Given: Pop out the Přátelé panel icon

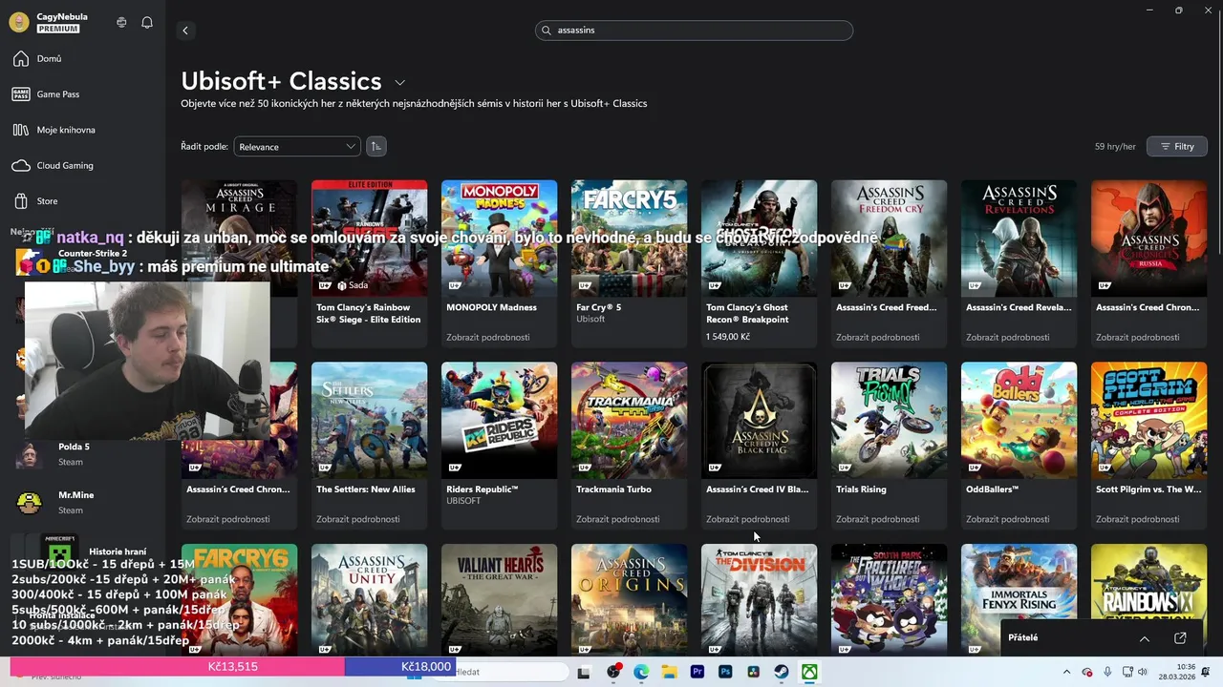Looking at the screenshot, I should [1180, 638].
